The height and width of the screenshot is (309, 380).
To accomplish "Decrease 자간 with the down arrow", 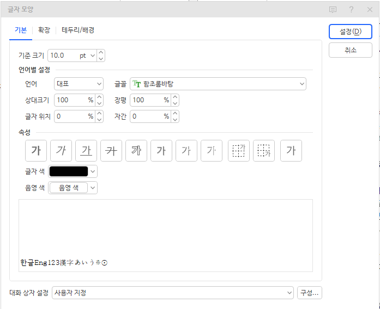I will click(175, 120).
